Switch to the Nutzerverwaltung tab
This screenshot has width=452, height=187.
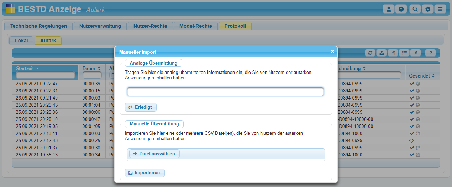pyautogui.click(x=100, y=26)
